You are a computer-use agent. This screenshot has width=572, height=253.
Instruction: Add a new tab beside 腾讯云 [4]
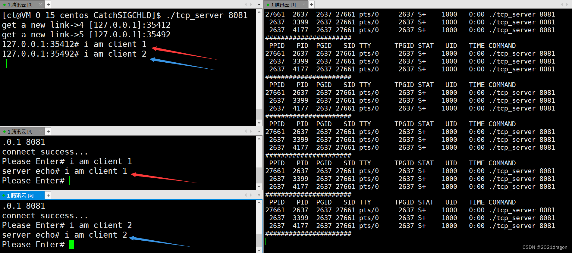click(48, 131)
